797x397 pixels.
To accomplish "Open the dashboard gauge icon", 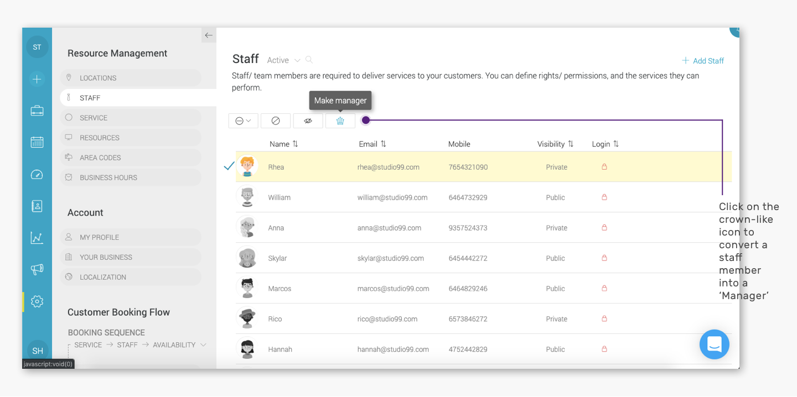I will click(x=37, y=175).
